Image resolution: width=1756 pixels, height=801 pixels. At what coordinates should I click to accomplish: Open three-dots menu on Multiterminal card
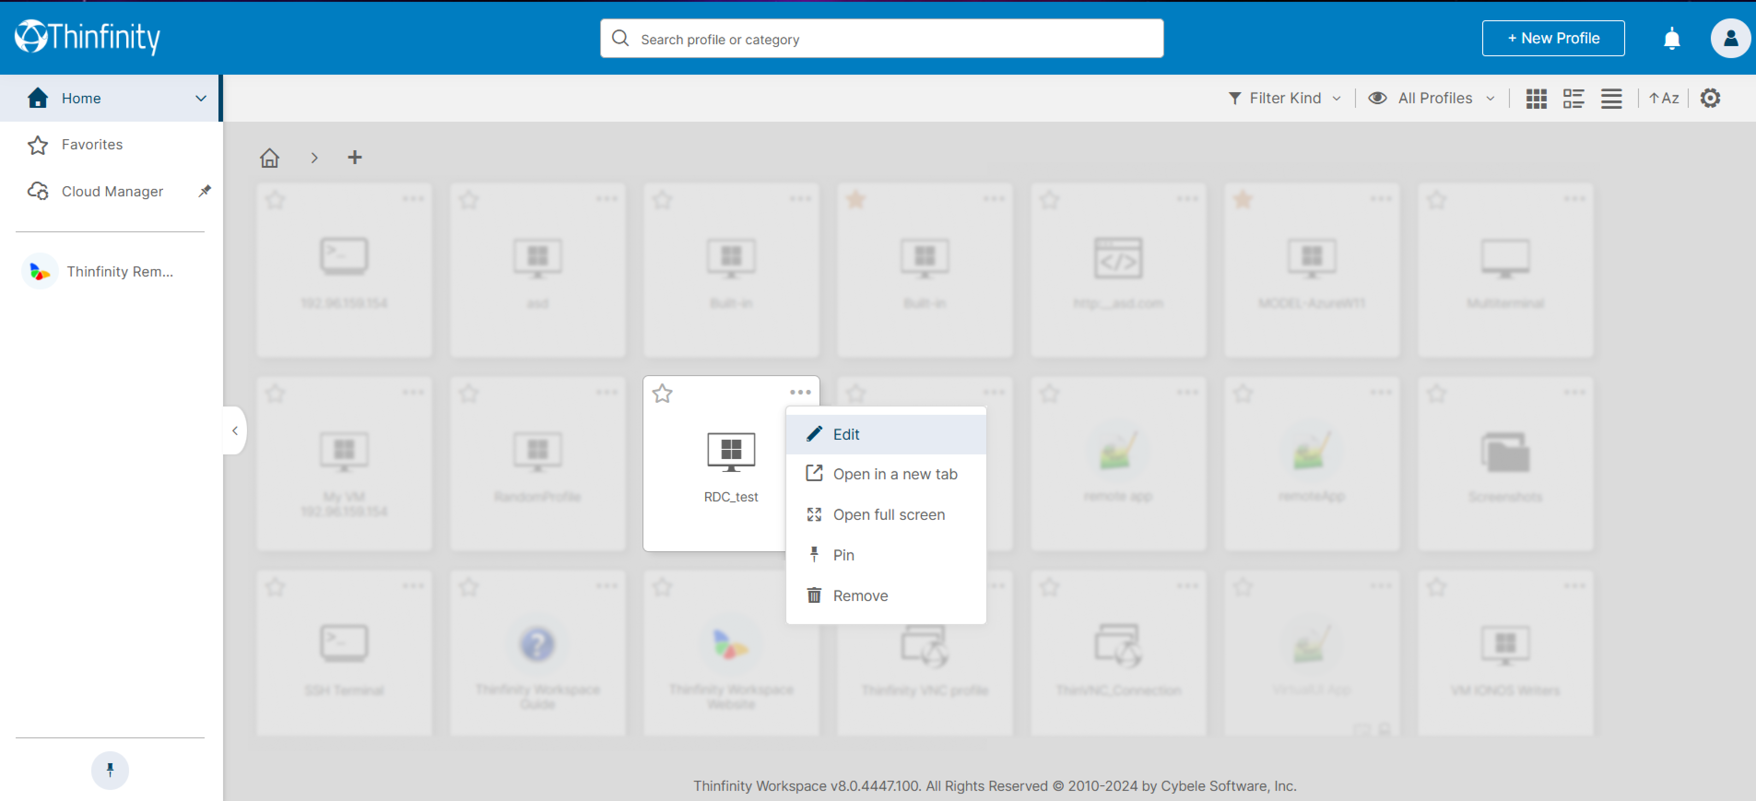click(x=1575, y=199)
